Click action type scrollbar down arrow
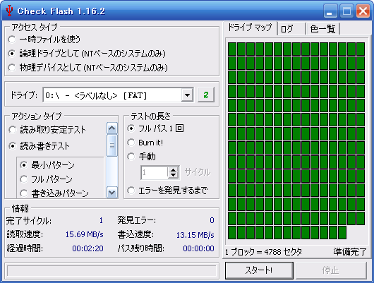 [112, 192]
